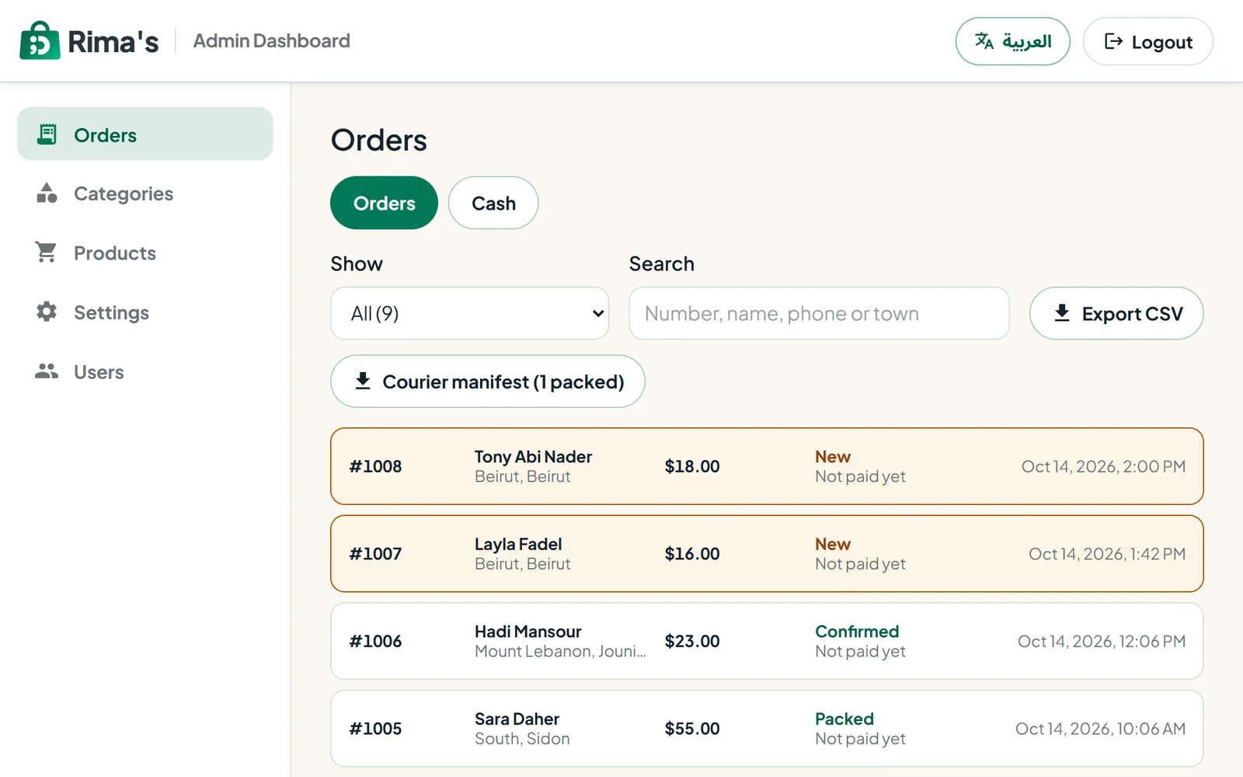Click the $18.00 amount
The height and width of the screenshot is (777, 1243).
[x=692, y=466]
